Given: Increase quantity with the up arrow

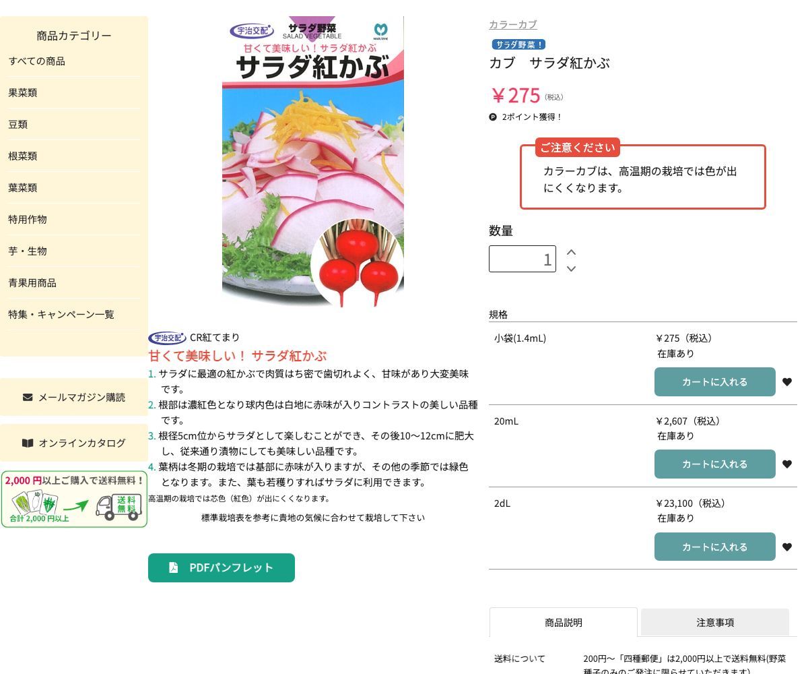Looking at the screenshot, I should [571, 251].
